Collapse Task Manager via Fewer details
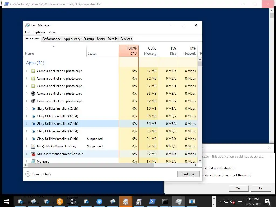The image size is (276, 207). (x=38, y=174)
